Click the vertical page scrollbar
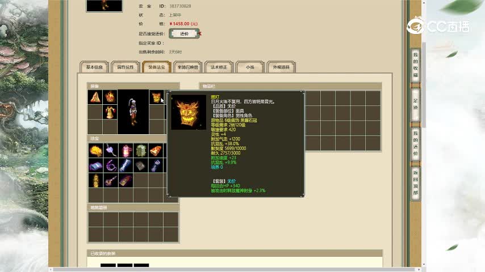This screenshot has width=485, height=272. (x=424, y=85)
